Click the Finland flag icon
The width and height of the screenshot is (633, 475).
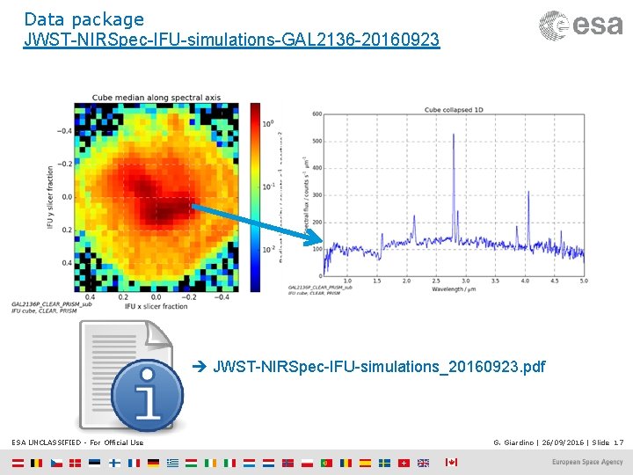point(114,463)
